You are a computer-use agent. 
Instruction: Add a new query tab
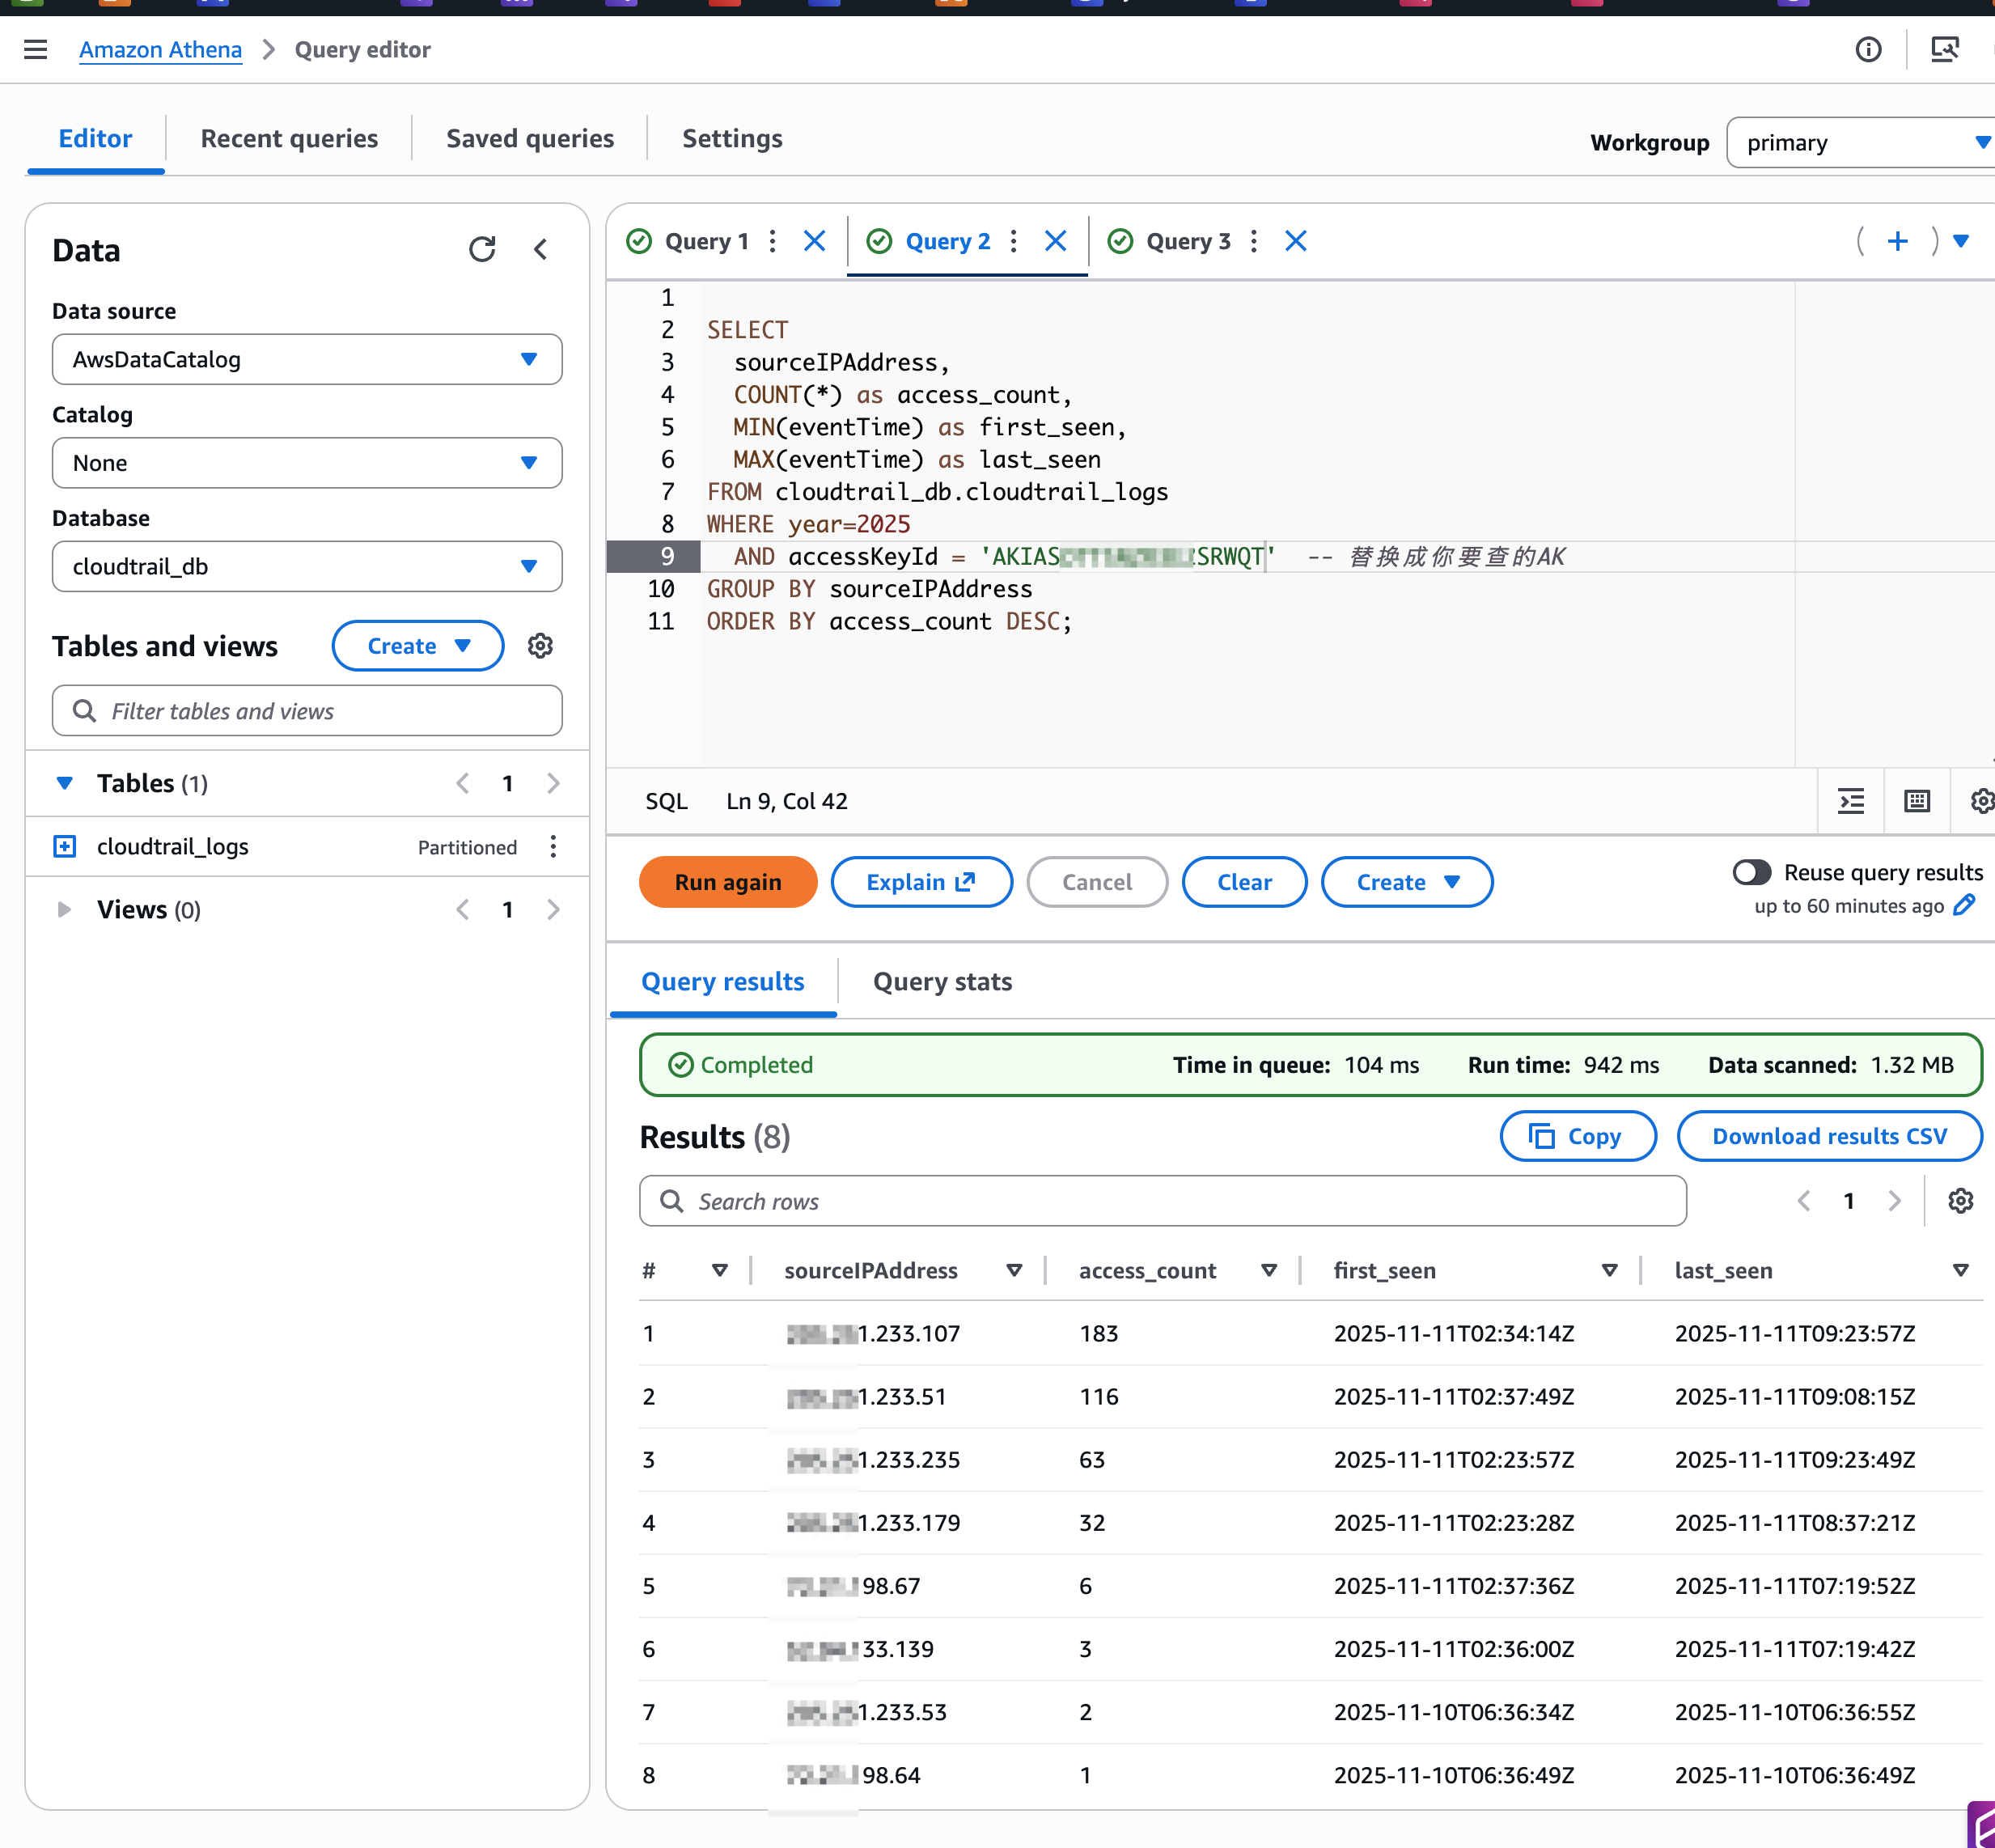(x=1897, y=241)
